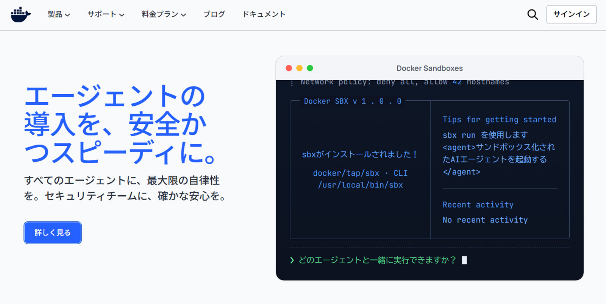Screen dimensions: 606x304
Task: Click the headline エージェントの導入を、安全かつスピーディに。
Action: tap(120, 124)
